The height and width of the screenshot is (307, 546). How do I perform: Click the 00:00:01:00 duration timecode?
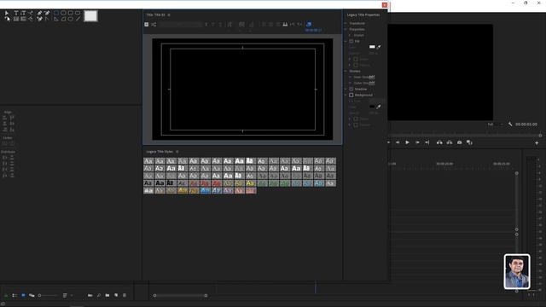pyautogui.click(x=526, y=125)
